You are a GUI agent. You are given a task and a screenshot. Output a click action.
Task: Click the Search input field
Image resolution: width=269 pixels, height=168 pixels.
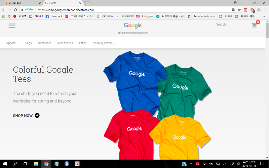[233, 25]
